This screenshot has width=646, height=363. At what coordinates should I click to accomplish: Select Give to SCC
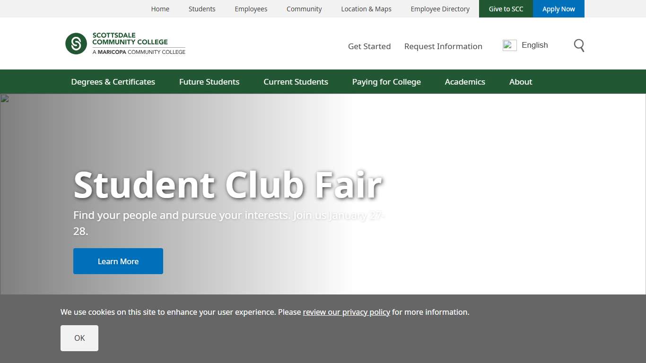[506, 9]
